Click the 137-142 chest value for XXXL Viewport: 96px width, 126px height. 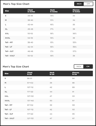pos(30,101)
